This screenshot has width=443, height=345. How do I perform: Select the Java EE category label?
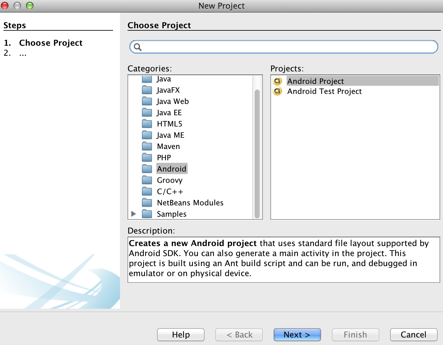coord(169,113)
